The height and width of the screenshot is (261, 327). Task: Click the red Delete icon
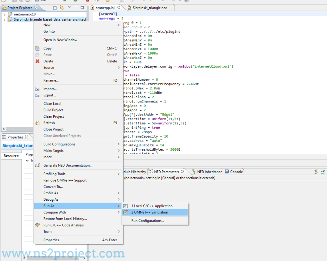tap(37, 61)
